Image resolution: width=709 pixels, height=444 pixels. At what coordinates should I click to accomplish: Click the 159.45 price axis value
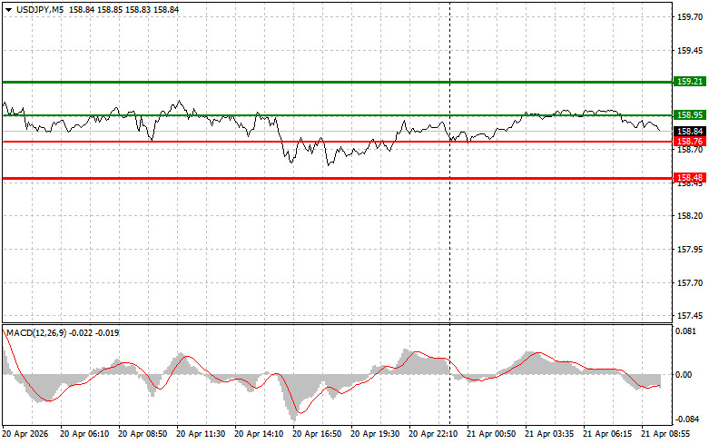tap(690, 51)
